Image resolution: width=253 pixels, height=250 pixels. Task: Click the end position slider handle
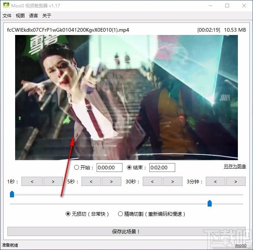coord(209,203)
